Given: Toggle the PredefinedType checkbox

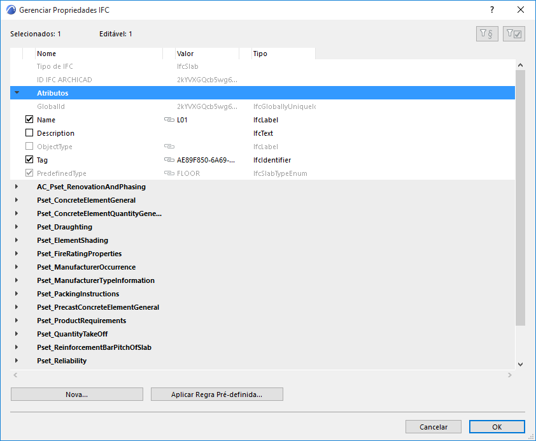Looking at the screenshot, I should (29, 173).
